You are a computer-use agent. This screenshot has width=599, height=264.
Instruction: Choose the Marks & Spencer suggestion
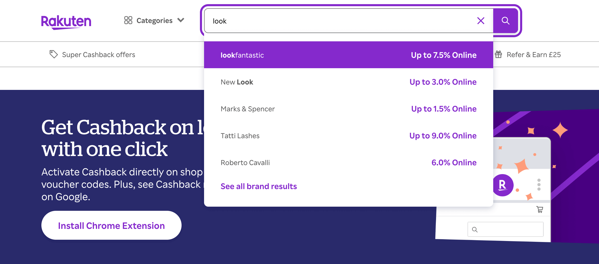point(349,109)
